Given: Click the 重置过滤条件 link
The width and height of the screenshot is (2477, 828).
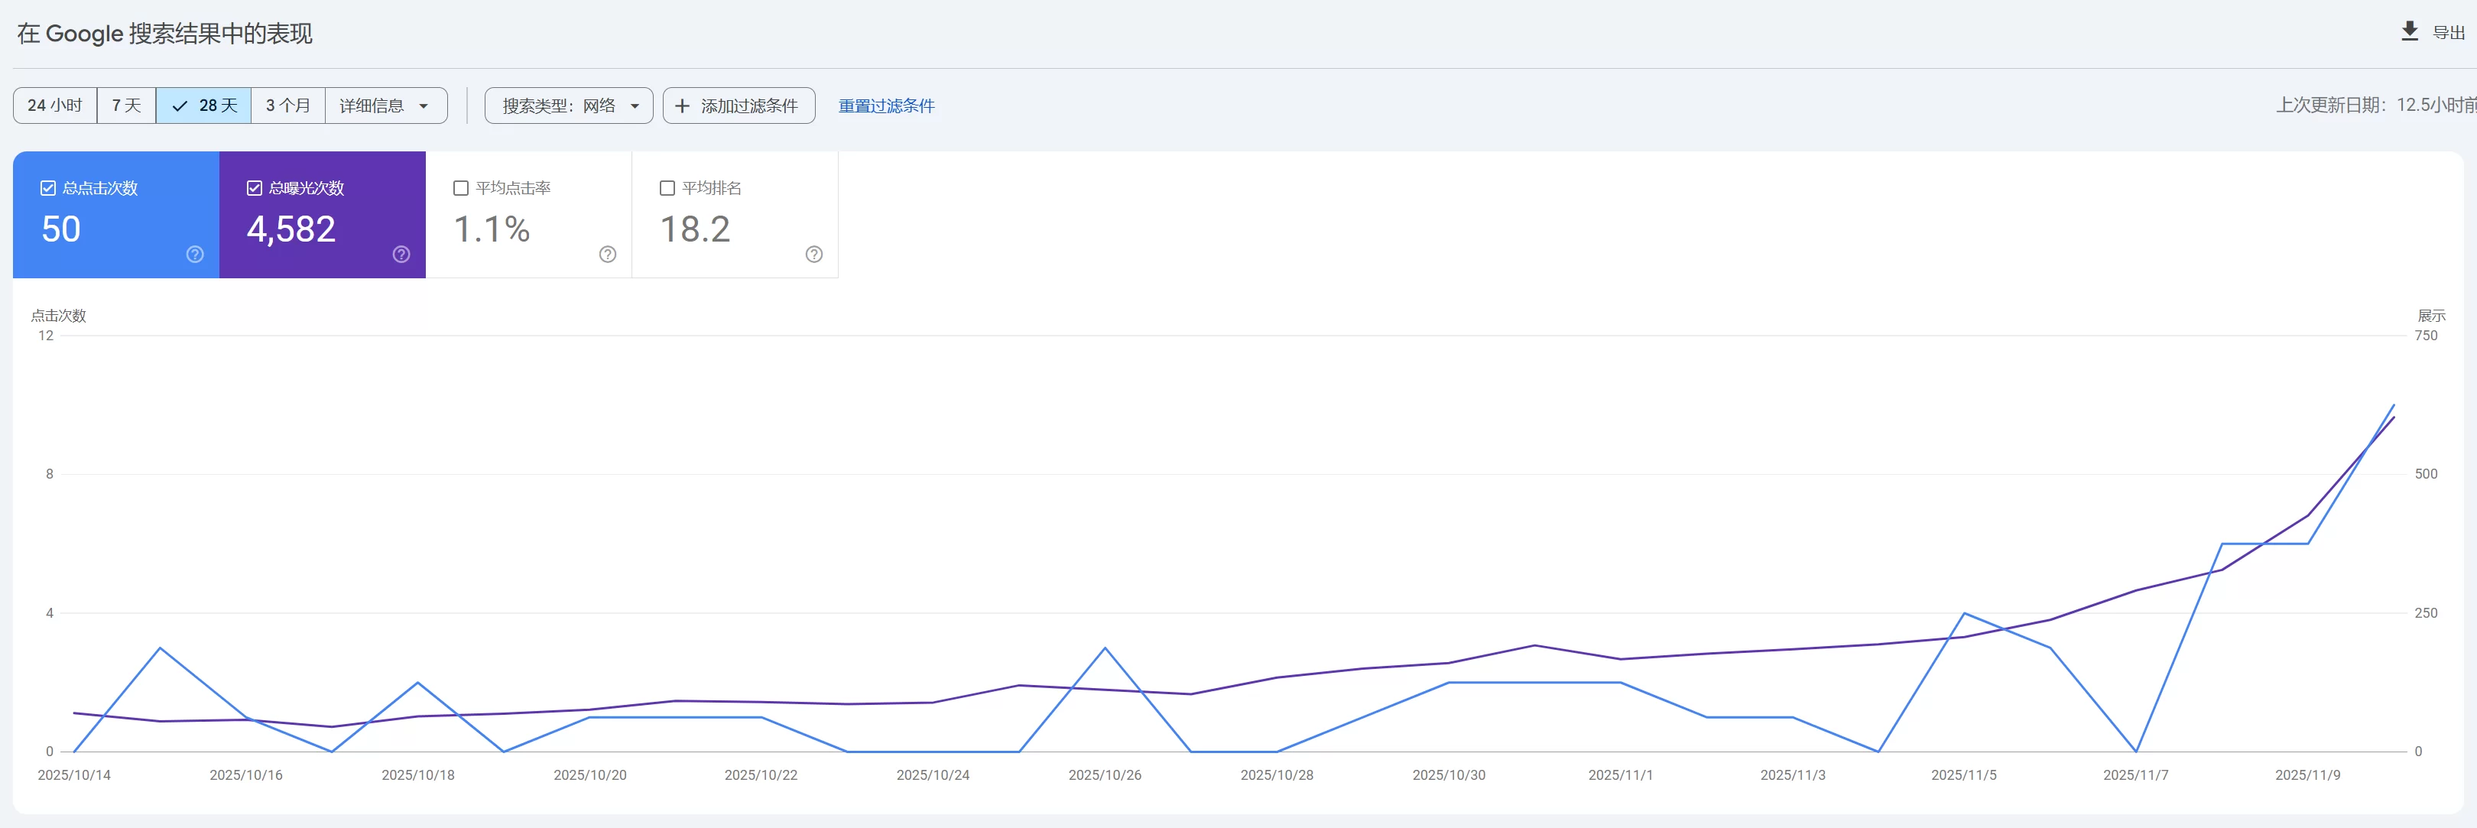Looking at the screenshot, I should [x=885, y=106].
